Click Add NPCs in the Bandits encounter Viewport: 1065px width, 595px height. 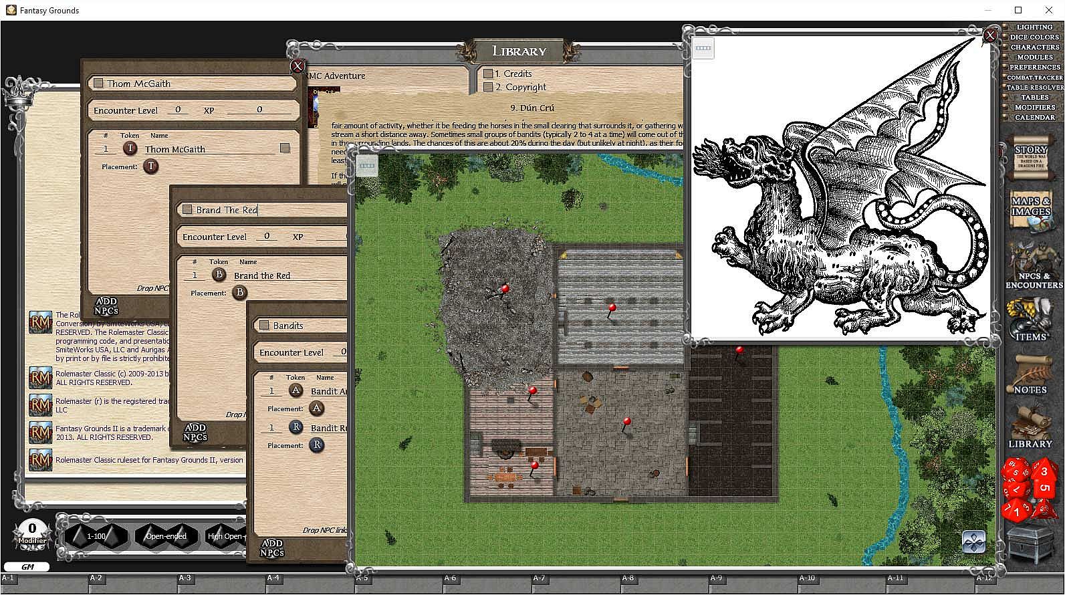click(272, 548)
